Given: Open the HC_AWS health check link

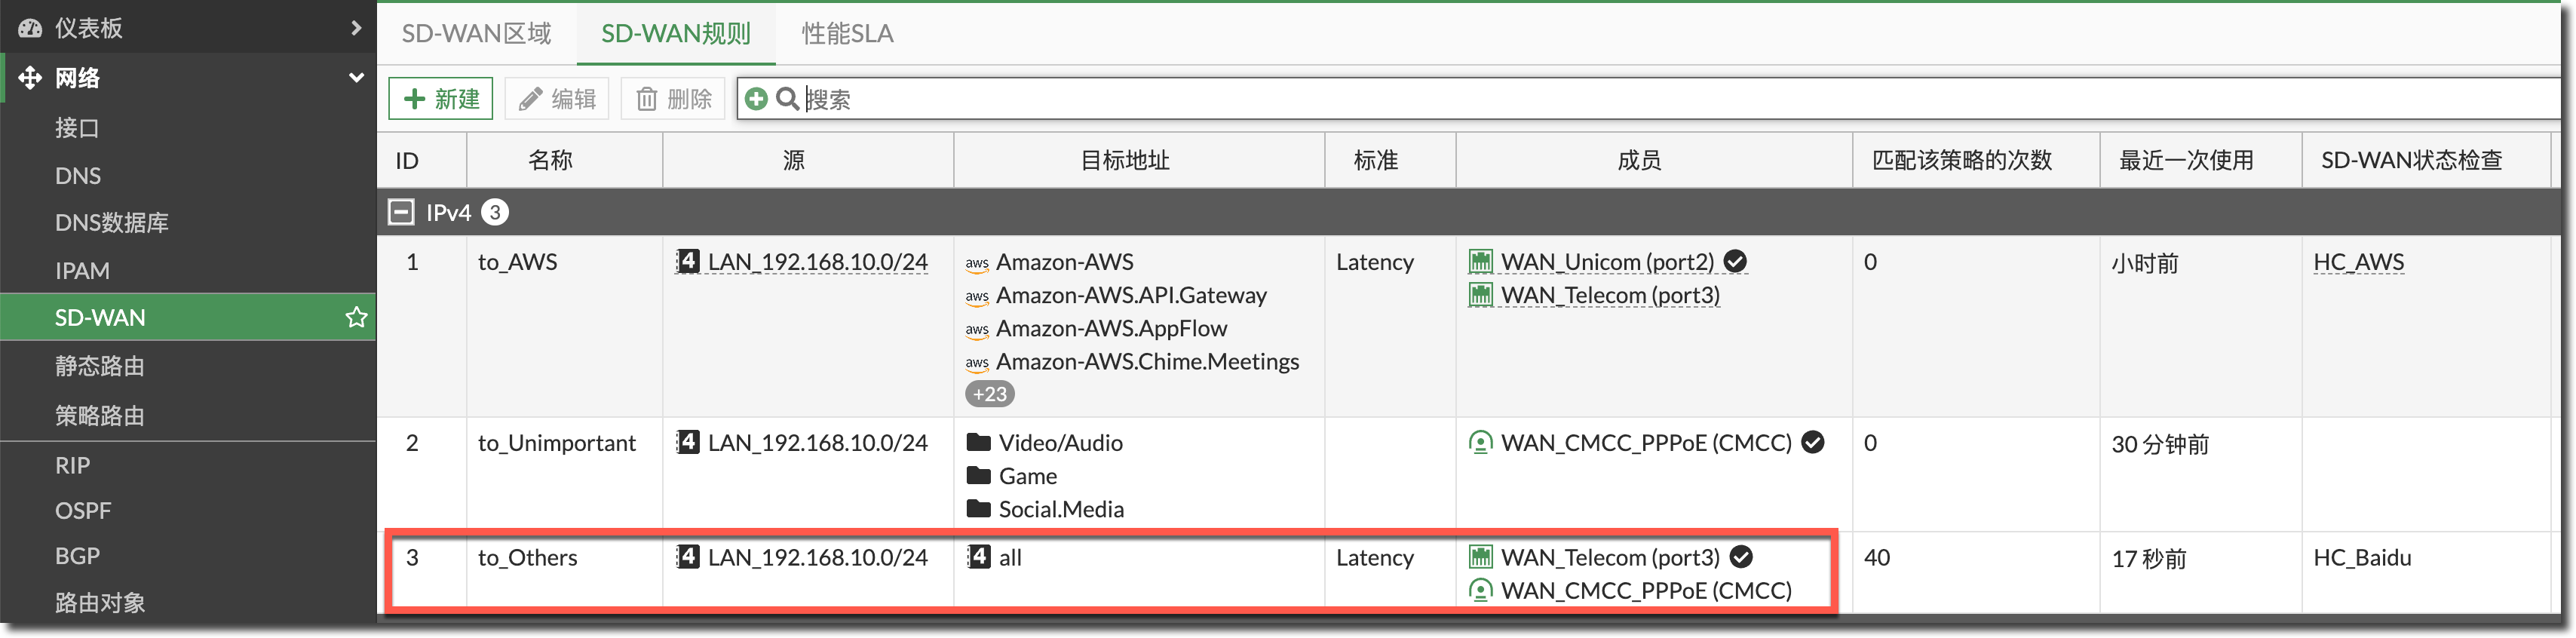Looking at the screenshot, I should 2358,262.
